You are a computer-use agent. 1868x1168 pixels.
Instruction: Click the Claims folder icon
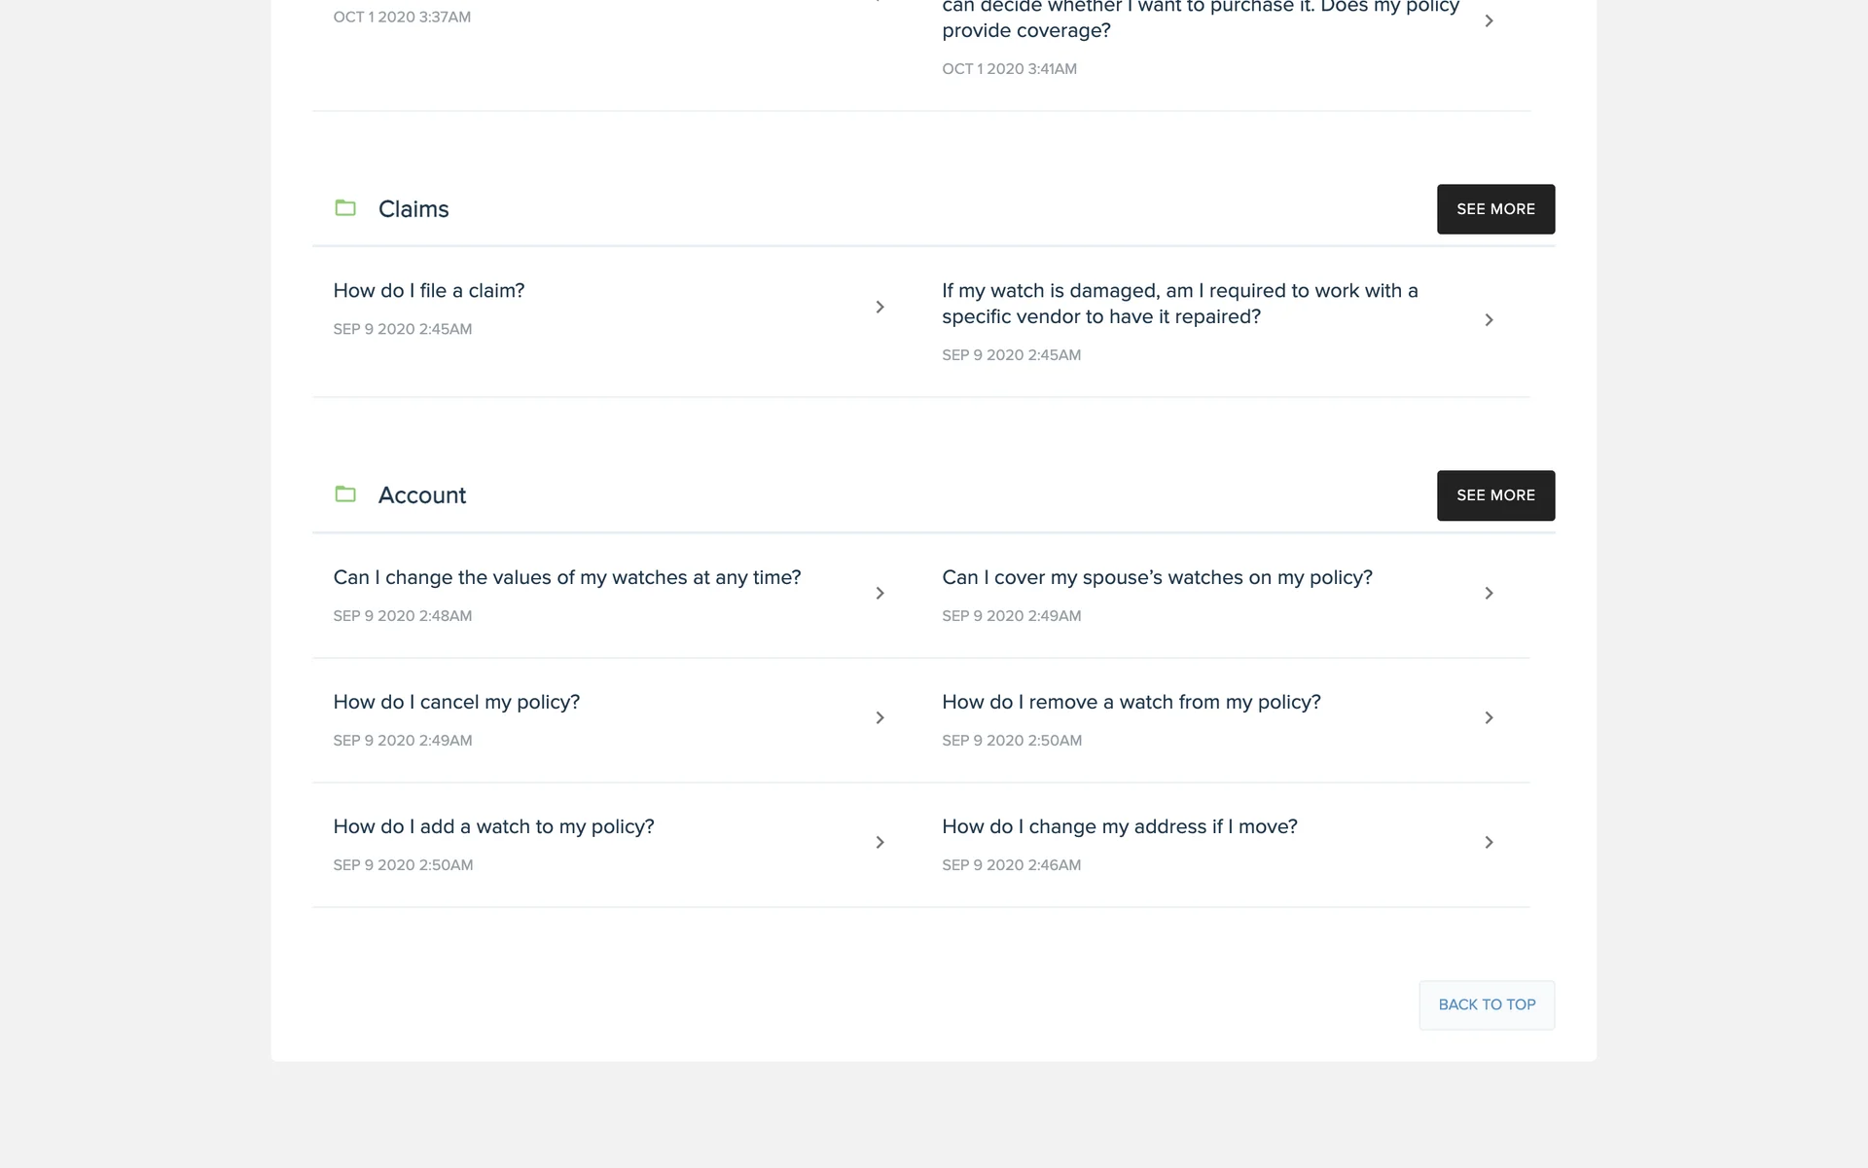(345, 208)
